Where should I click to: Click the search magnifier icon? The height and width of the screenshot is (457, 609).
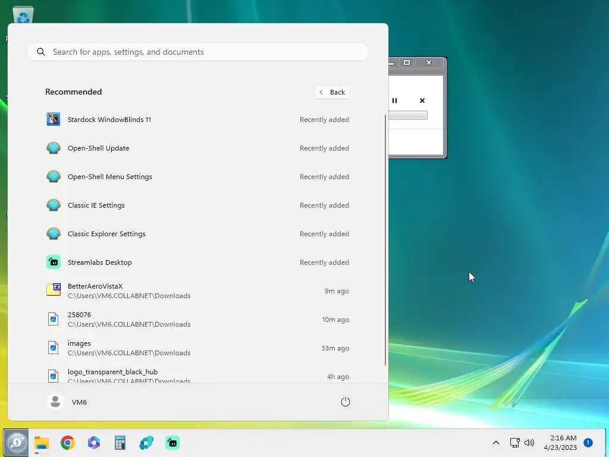click(x=41, y=52)
